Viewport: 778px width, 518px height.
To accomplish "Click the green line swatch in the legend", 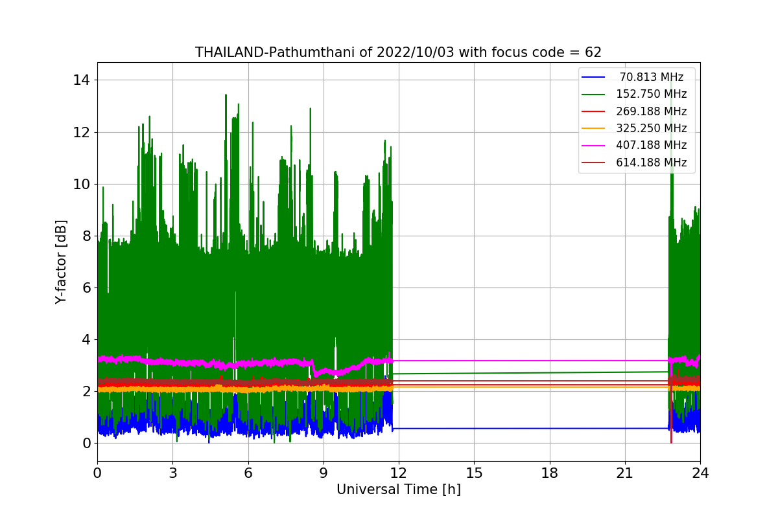I will tap(594, 95).
